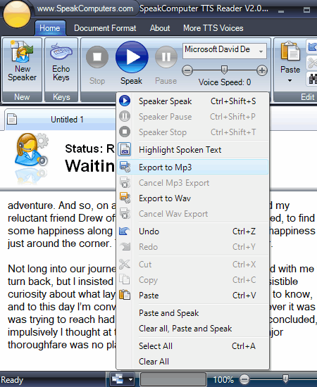Select Export to Wav menu item
The image size is (317, 387).
[192, 198]
